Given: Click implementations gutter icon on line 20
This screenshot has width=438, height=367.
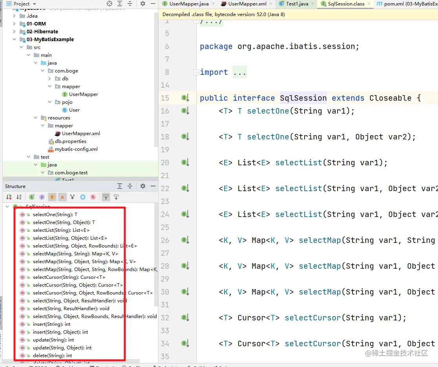Looking at the screenshot, I should point(185,163).
